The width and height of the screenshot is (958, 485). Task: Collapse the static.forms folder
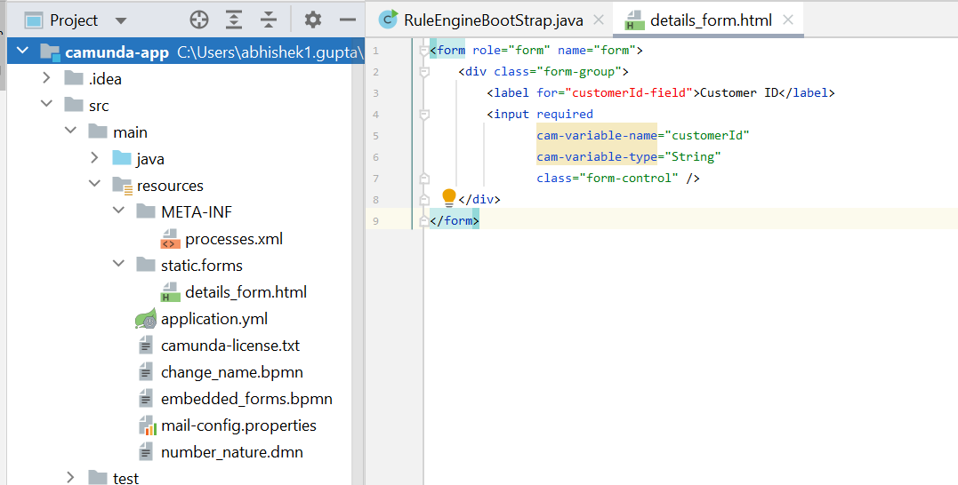(119, 264)
